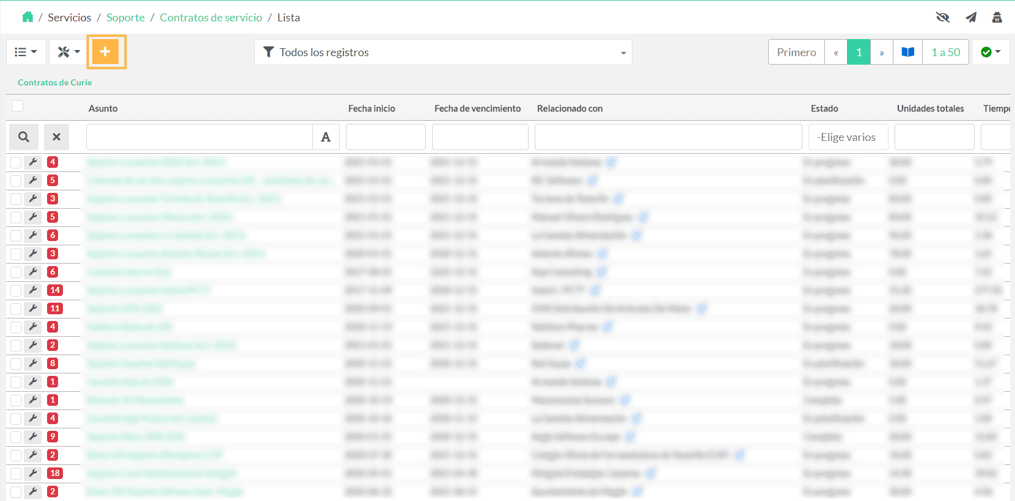Click the crossed-out eye icon

click(942, 17)
